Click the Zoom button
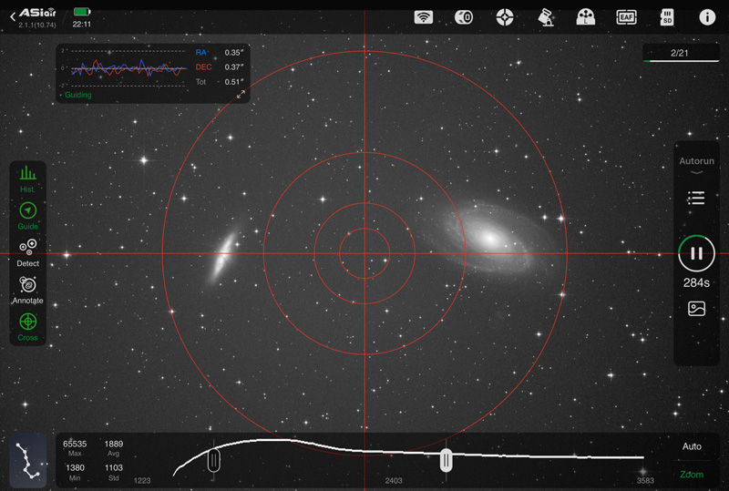Screen dimensions: 729x491 692,474
